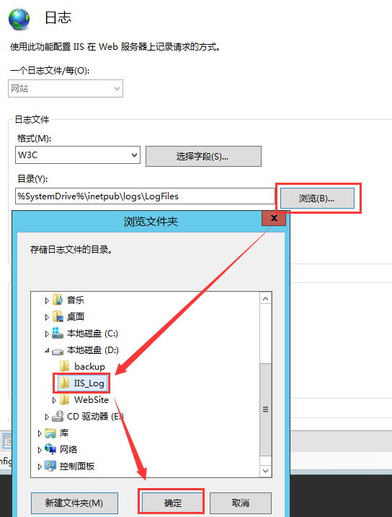392x517 pixels.
Task: Select 本地磁盘 (D:) label
Action: (93, 349)
